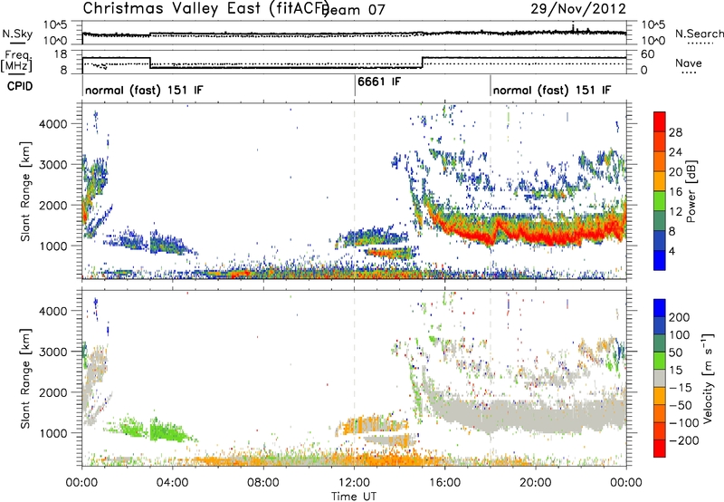Viewport: 724px width, 502px height.
Task: Click the velocity panel 'Slant Range [km]' label
Action: (26, 379)
